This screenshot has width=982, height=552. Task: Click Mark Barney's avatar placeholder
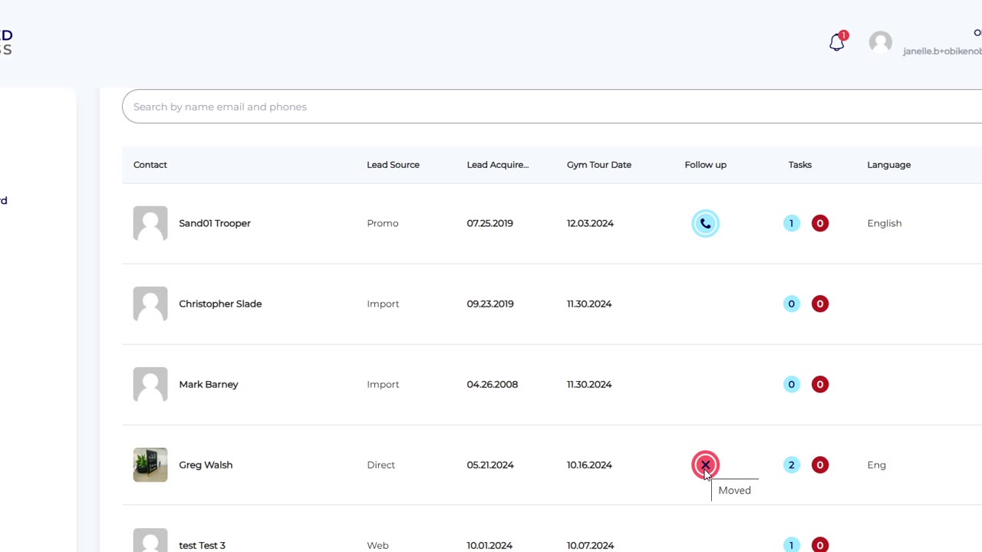coord(150,384)
